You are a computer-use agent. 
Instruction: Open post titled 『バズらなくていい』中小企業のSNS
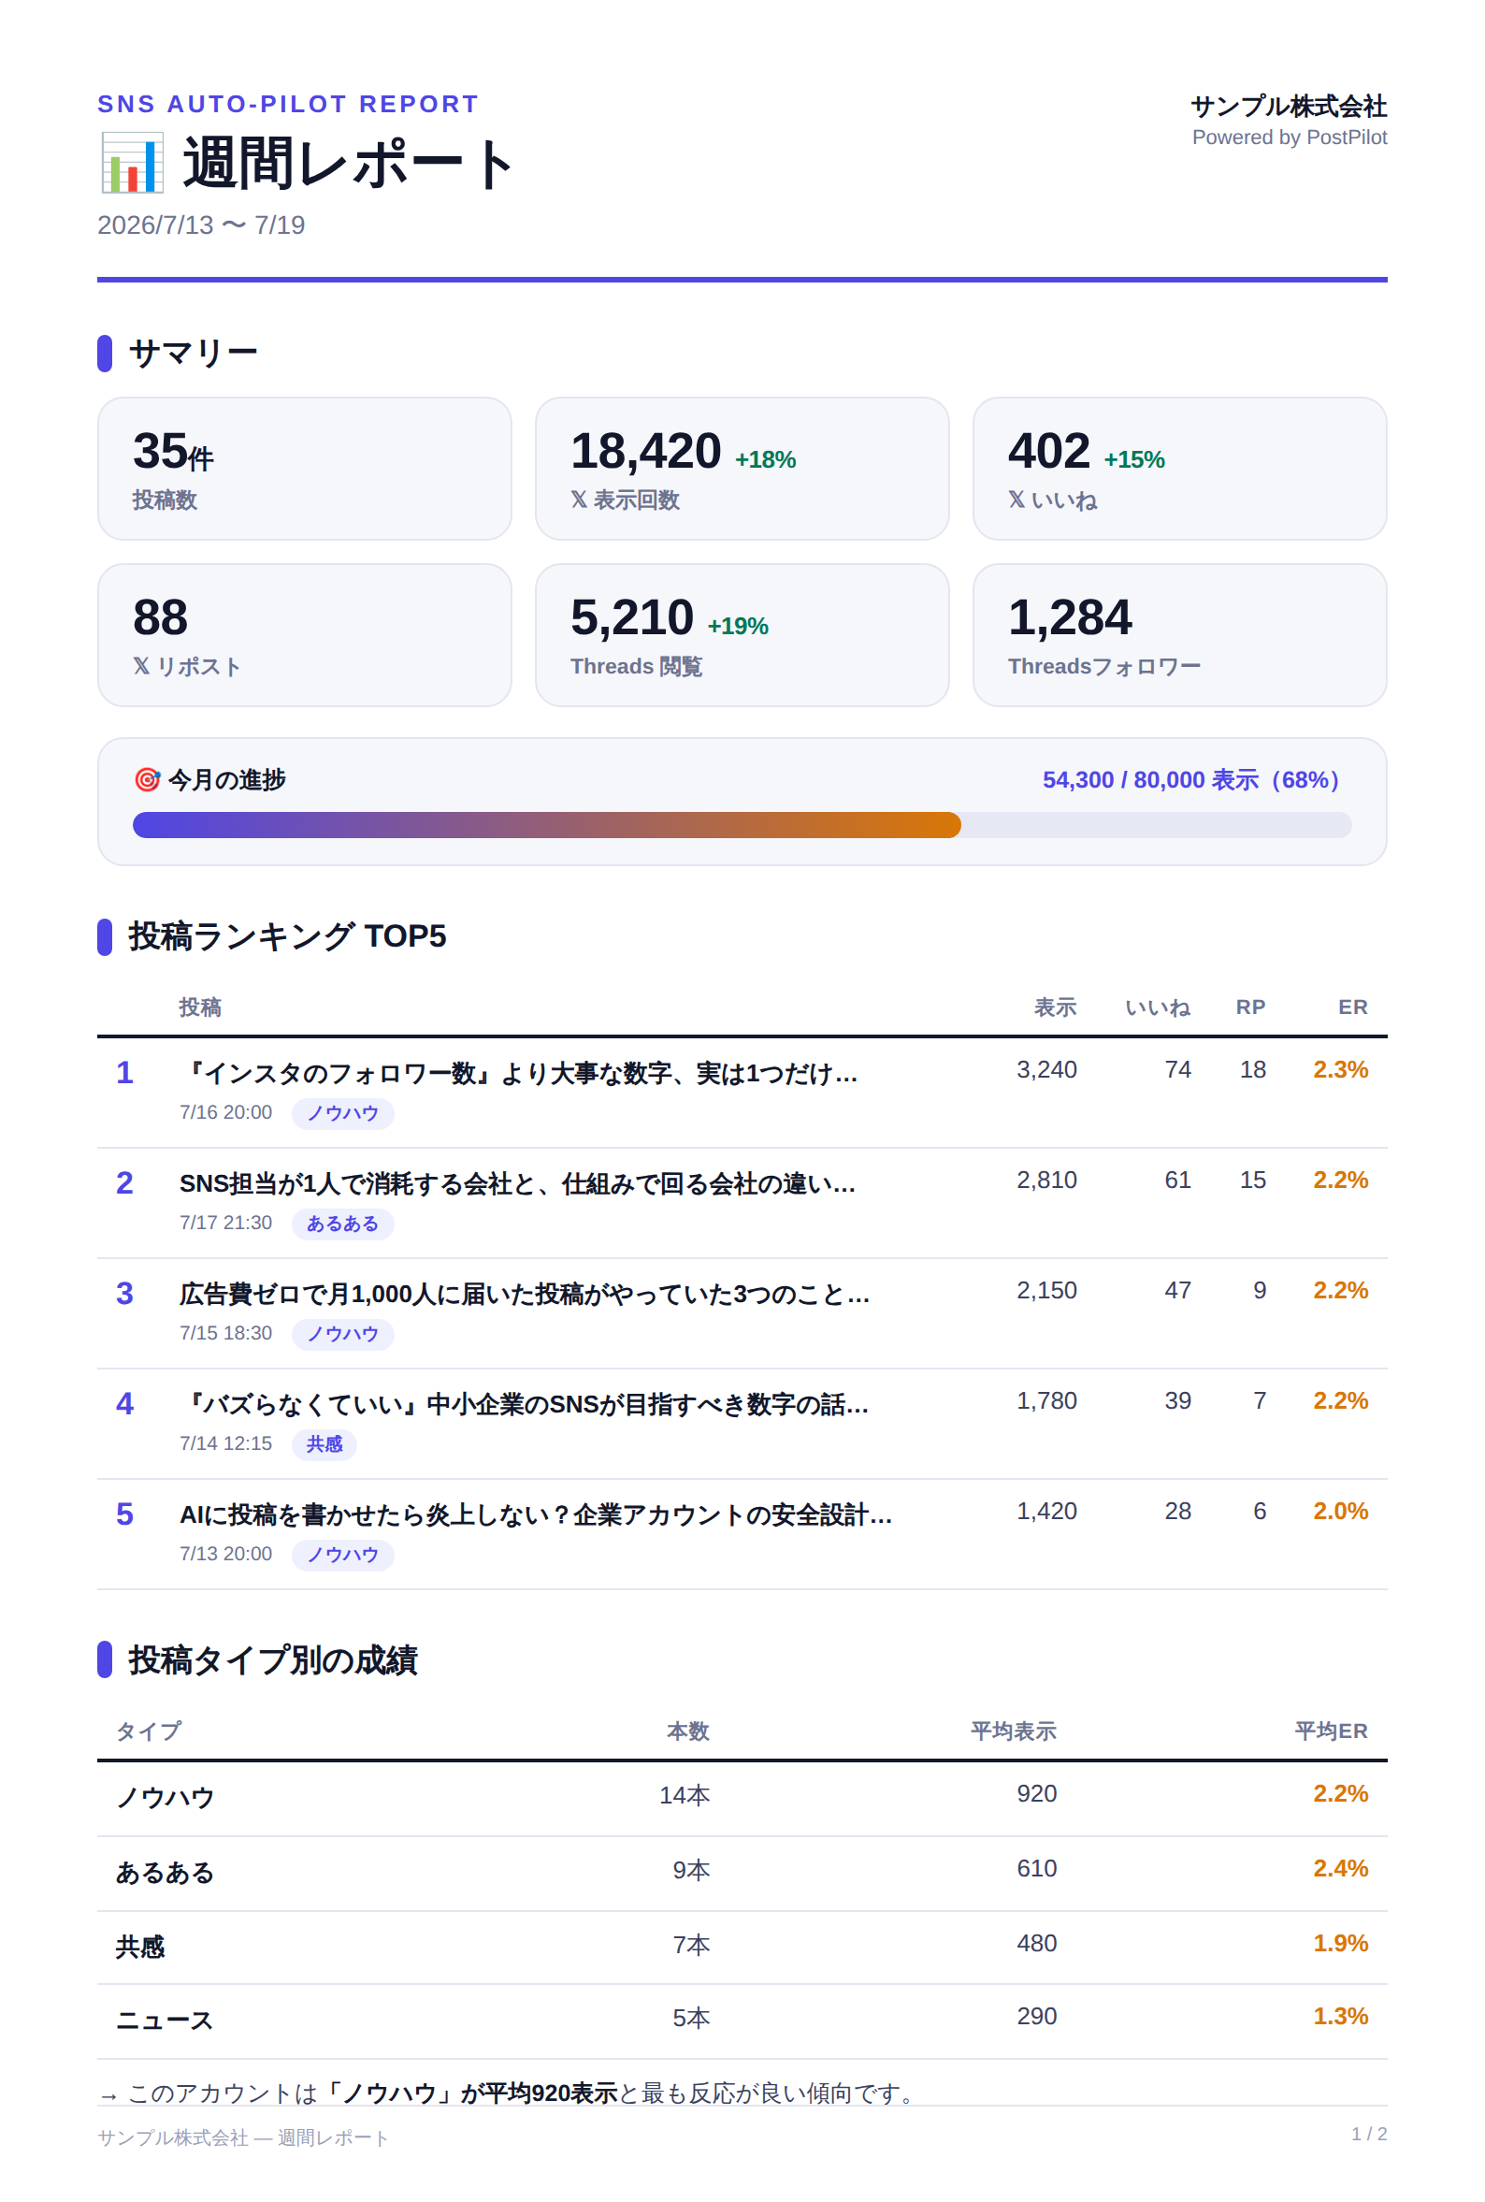coord(524,1404)
